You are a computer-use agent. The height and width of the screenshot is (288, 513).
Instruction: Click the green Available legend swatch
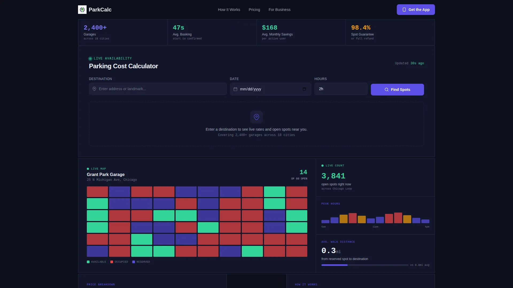[x=88, y=262]
